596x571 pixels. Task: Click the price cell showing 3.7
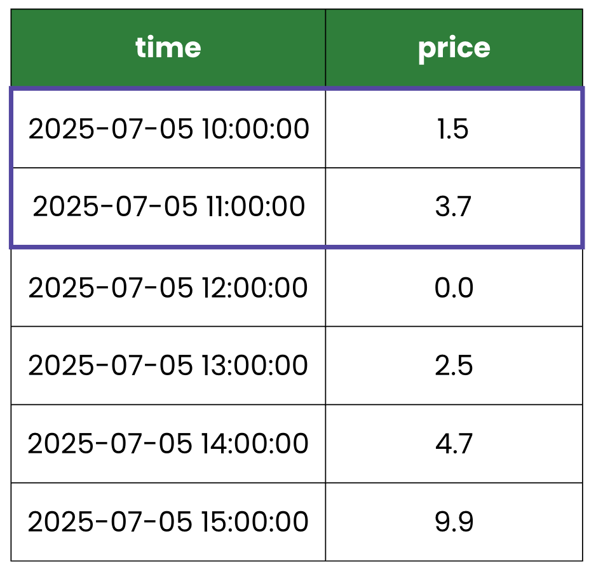point(454,207)
